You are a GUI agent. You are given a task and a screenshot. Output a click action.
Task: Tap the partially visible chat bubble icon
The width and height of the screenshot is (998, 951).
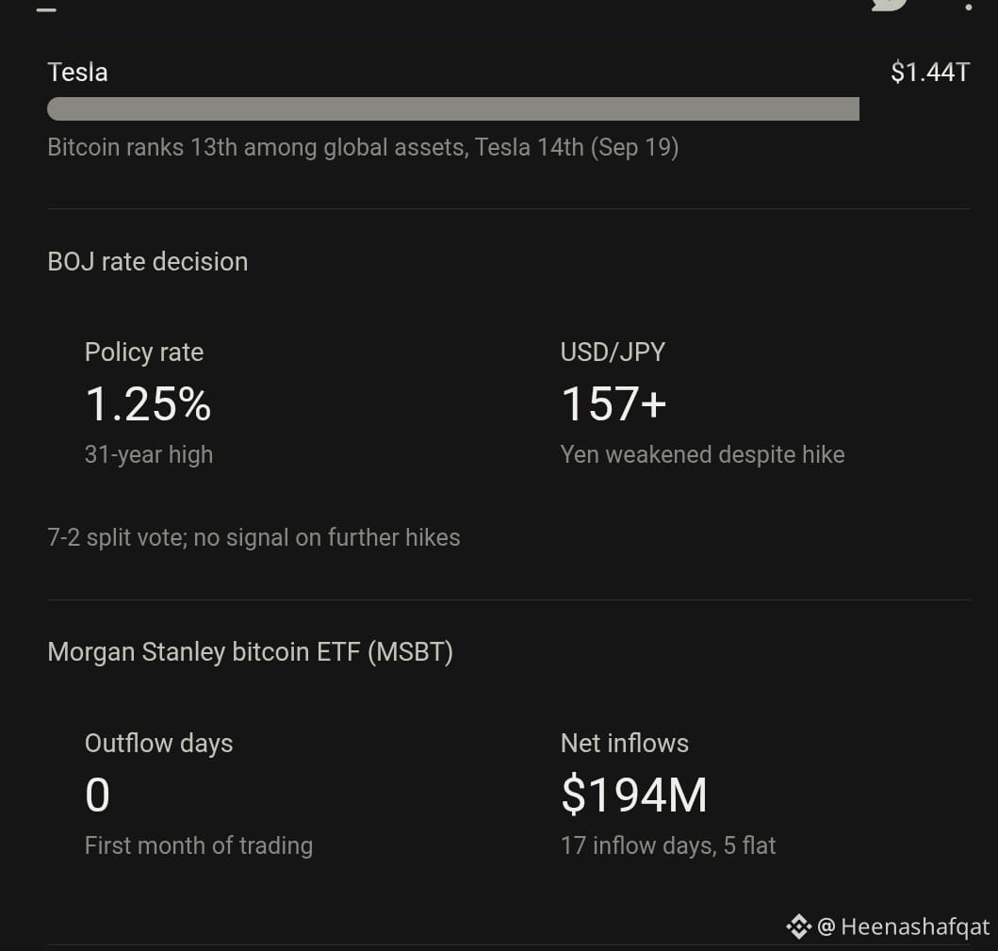point(889,5)
